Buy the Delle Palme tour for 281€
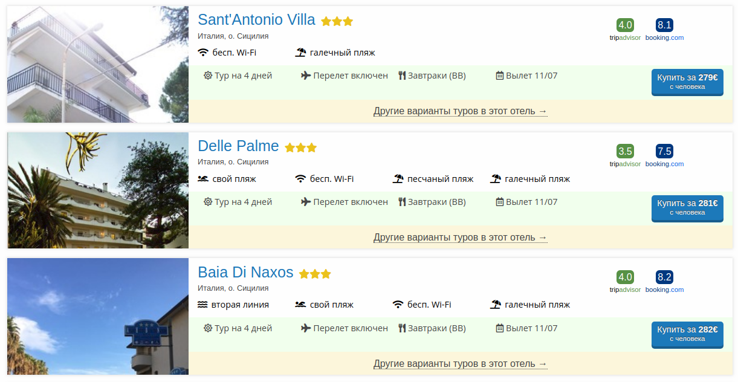Screen dimensions: 738x382 pos(687,208)
